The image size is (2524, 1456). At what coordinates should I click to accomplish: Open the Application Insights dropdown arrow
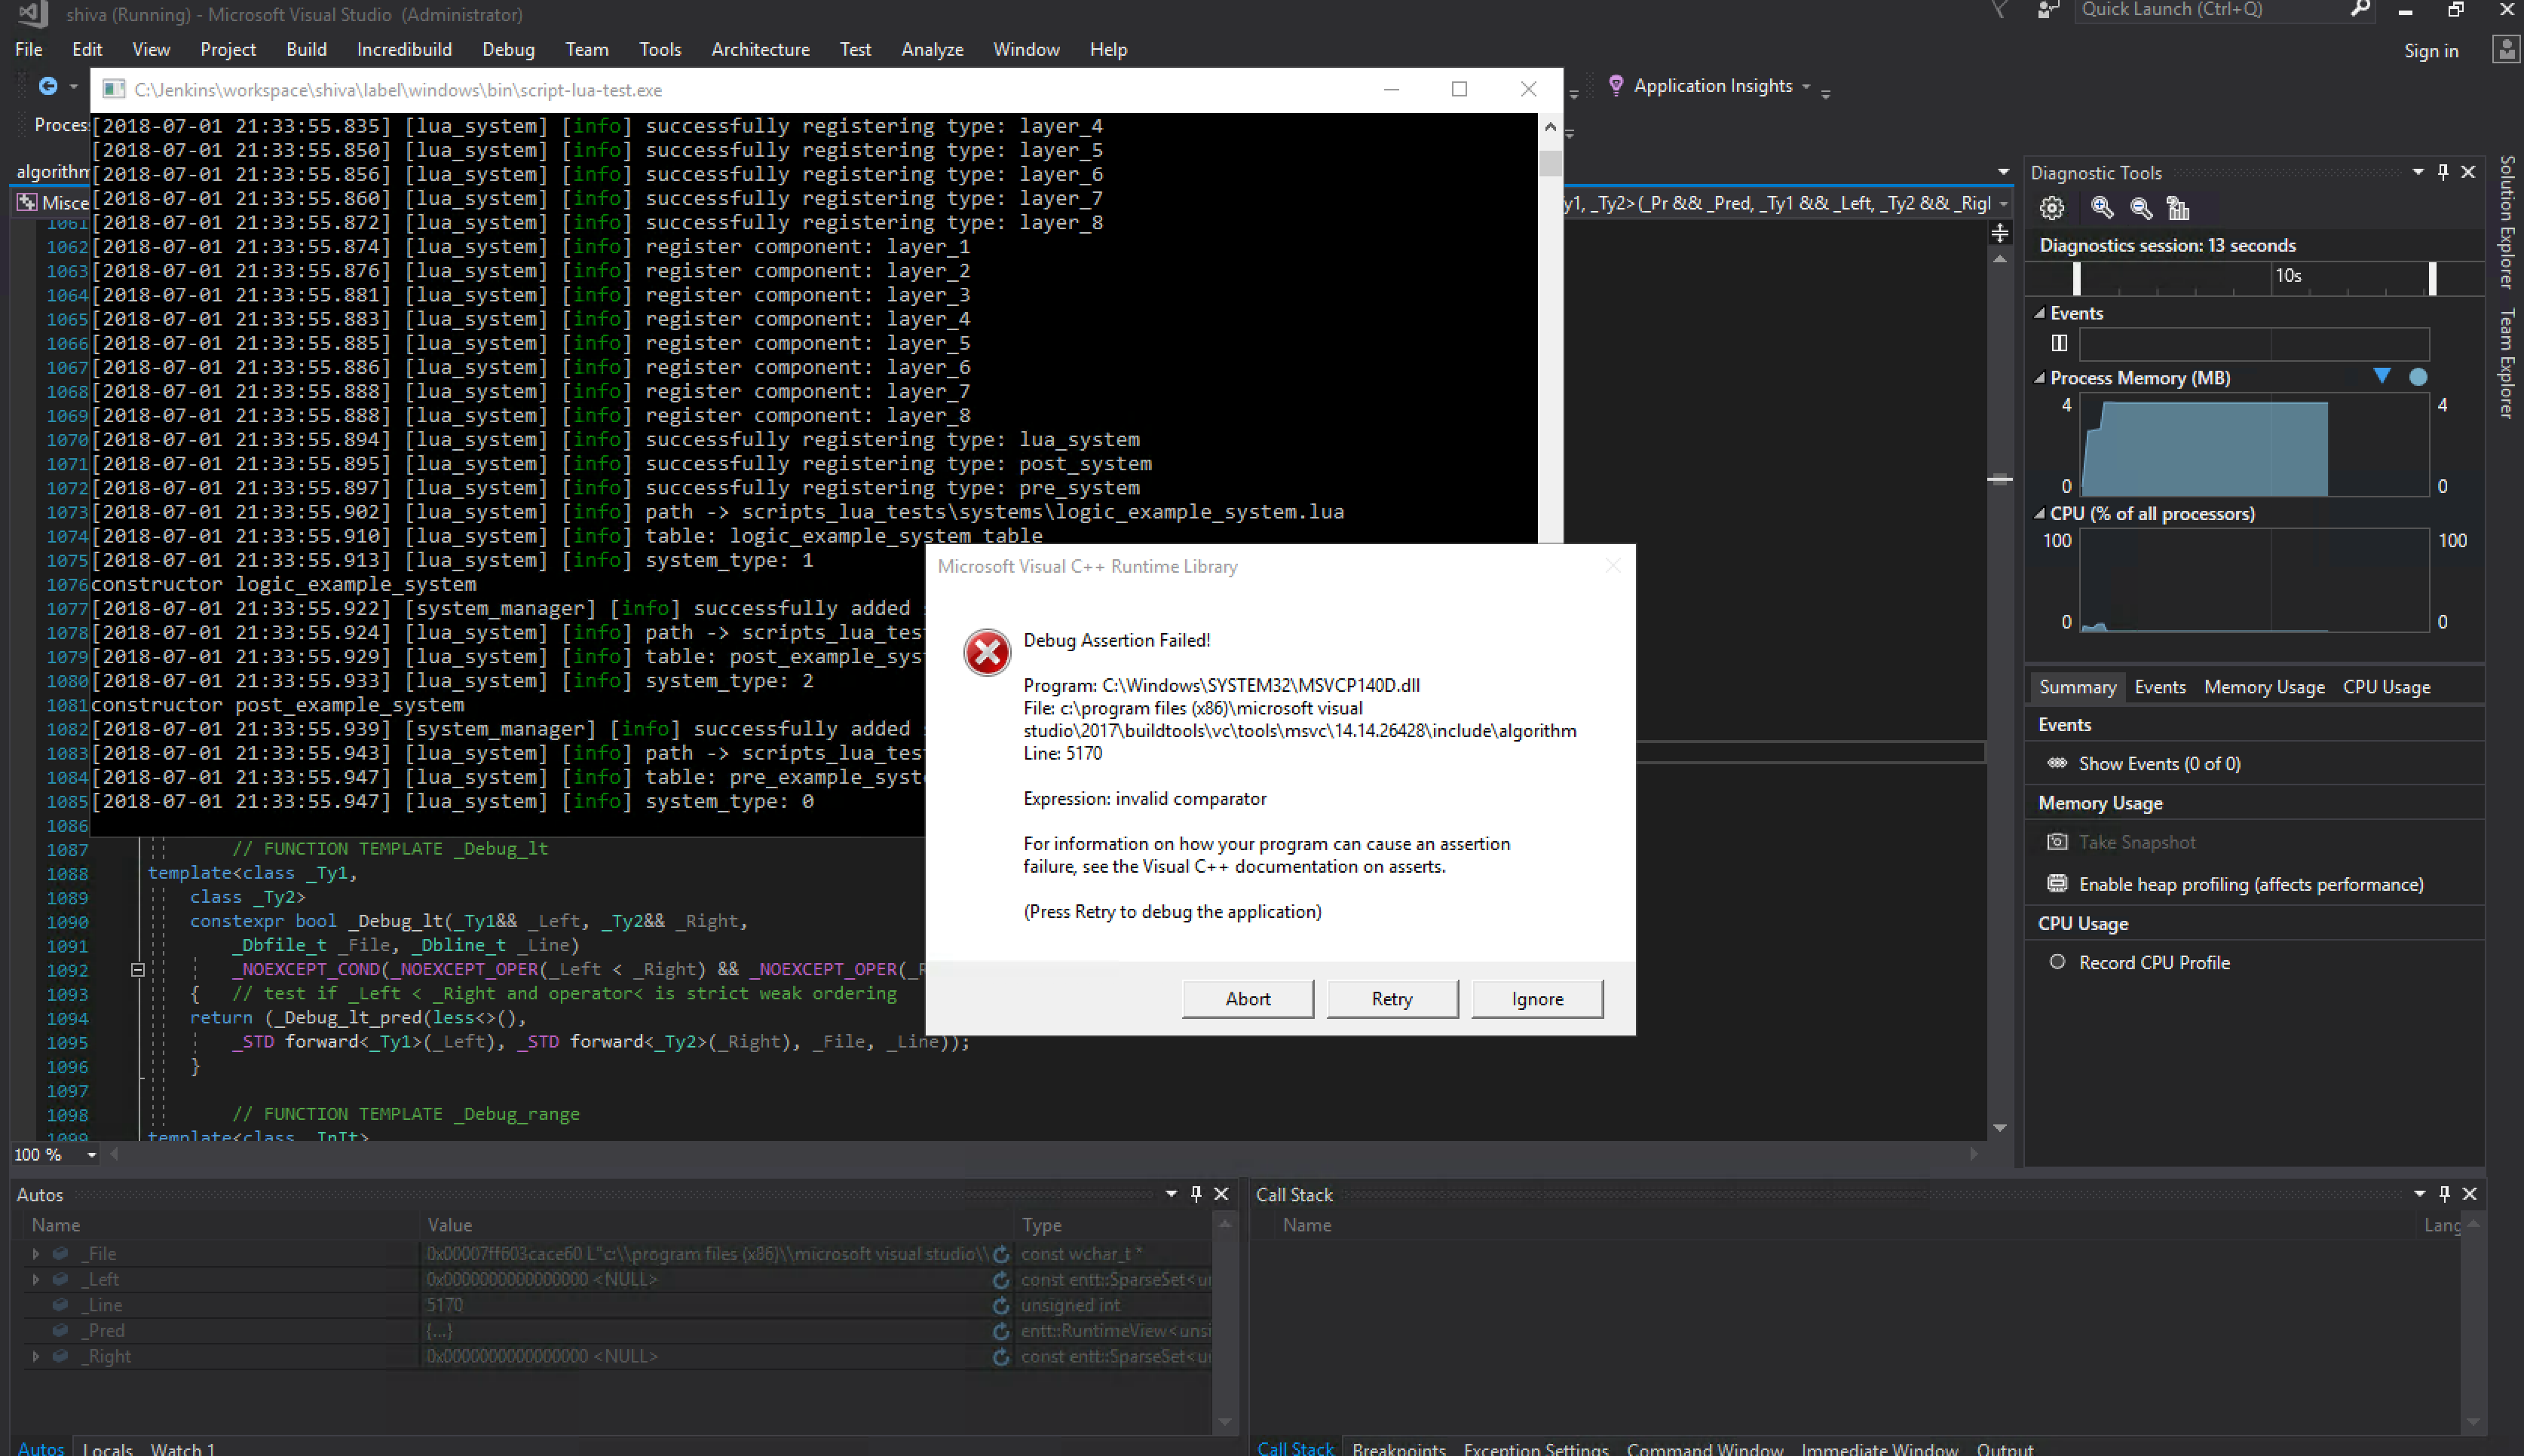pyautogui.click(x=1806, y=87)
